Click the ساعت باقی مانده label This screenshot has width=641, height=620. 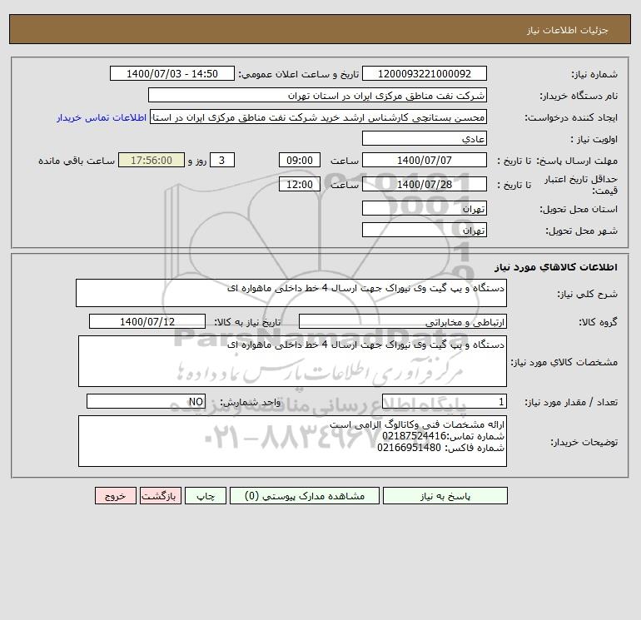click(x=77, y=161)
